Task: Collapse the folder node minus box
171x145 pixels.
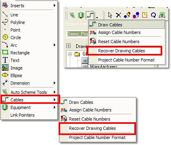Action: 70,54
